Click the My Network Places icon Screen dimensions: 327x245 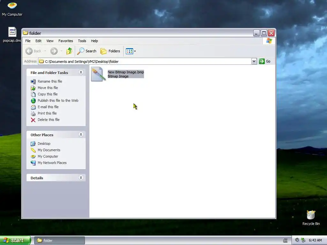pos(33,163)
